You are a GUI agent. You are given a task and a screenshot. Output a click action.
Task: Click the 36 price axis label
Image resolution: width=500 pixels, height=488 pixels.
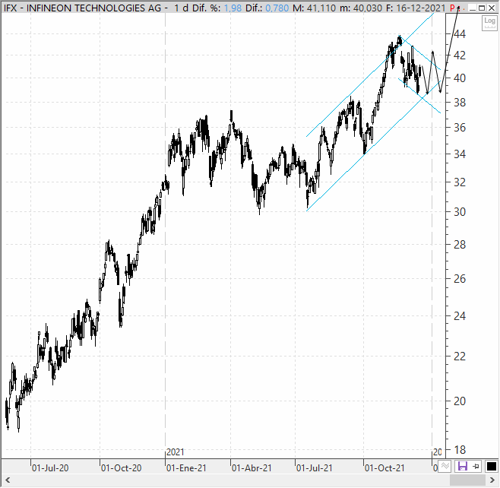(460, 128)
